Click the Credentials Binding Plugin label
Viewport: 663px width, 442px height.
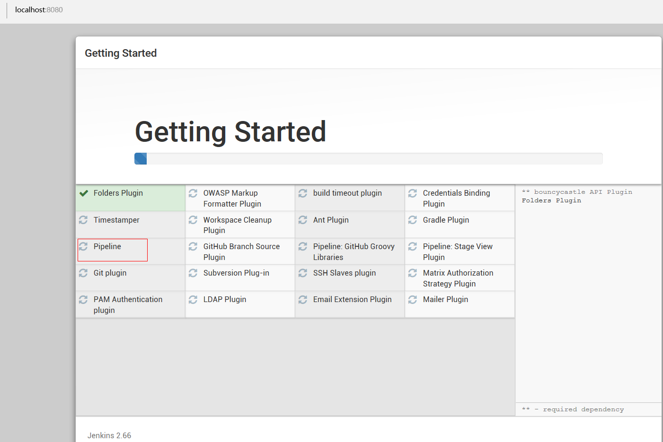pos(457,199)
